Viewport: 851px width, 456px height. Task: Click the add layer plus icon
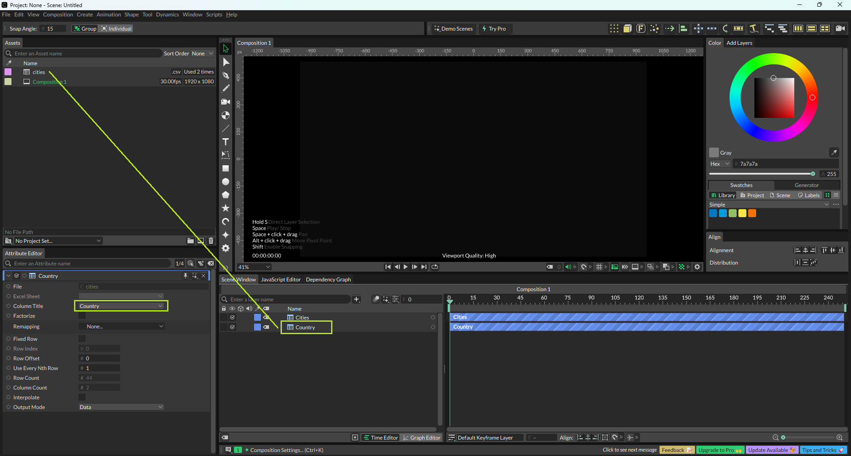(x=356, y=300)
